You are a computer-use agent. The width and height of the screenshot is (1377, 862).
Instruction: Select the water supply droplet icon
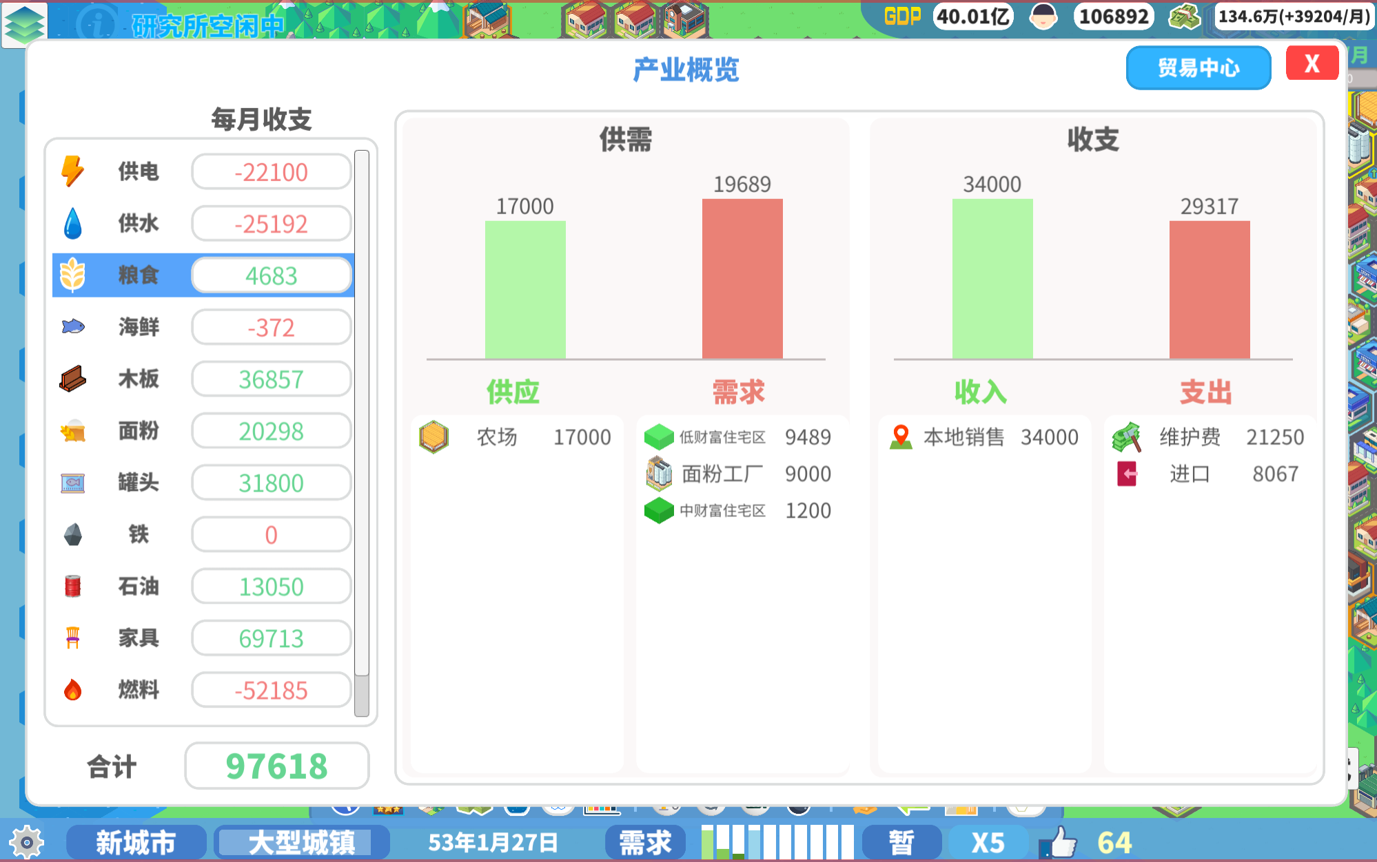click(72, 223)
